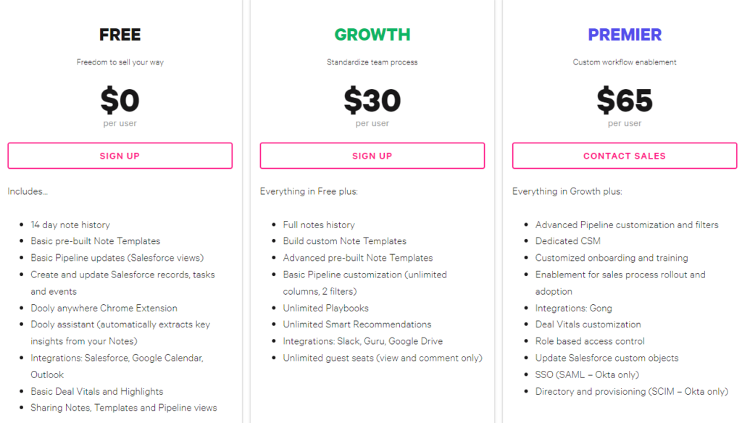Select "Role based access control" list item
742x423 pixels.
click(590, 341)
